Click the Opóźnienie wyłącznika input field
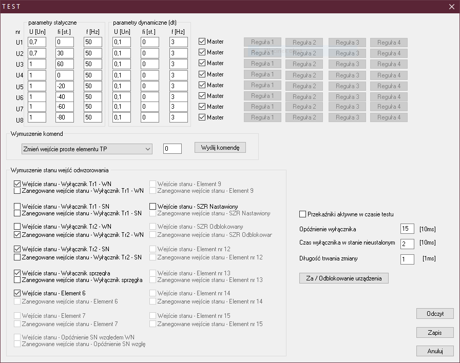Screen dimensions: 460x363 pos(407,229)
